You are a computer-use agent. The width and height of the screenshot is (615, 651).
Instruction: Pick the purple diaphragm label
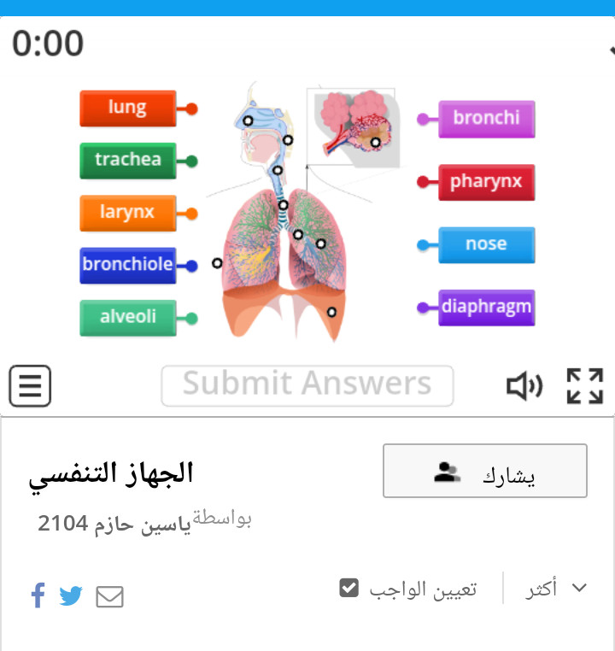[x=486, y=308]
